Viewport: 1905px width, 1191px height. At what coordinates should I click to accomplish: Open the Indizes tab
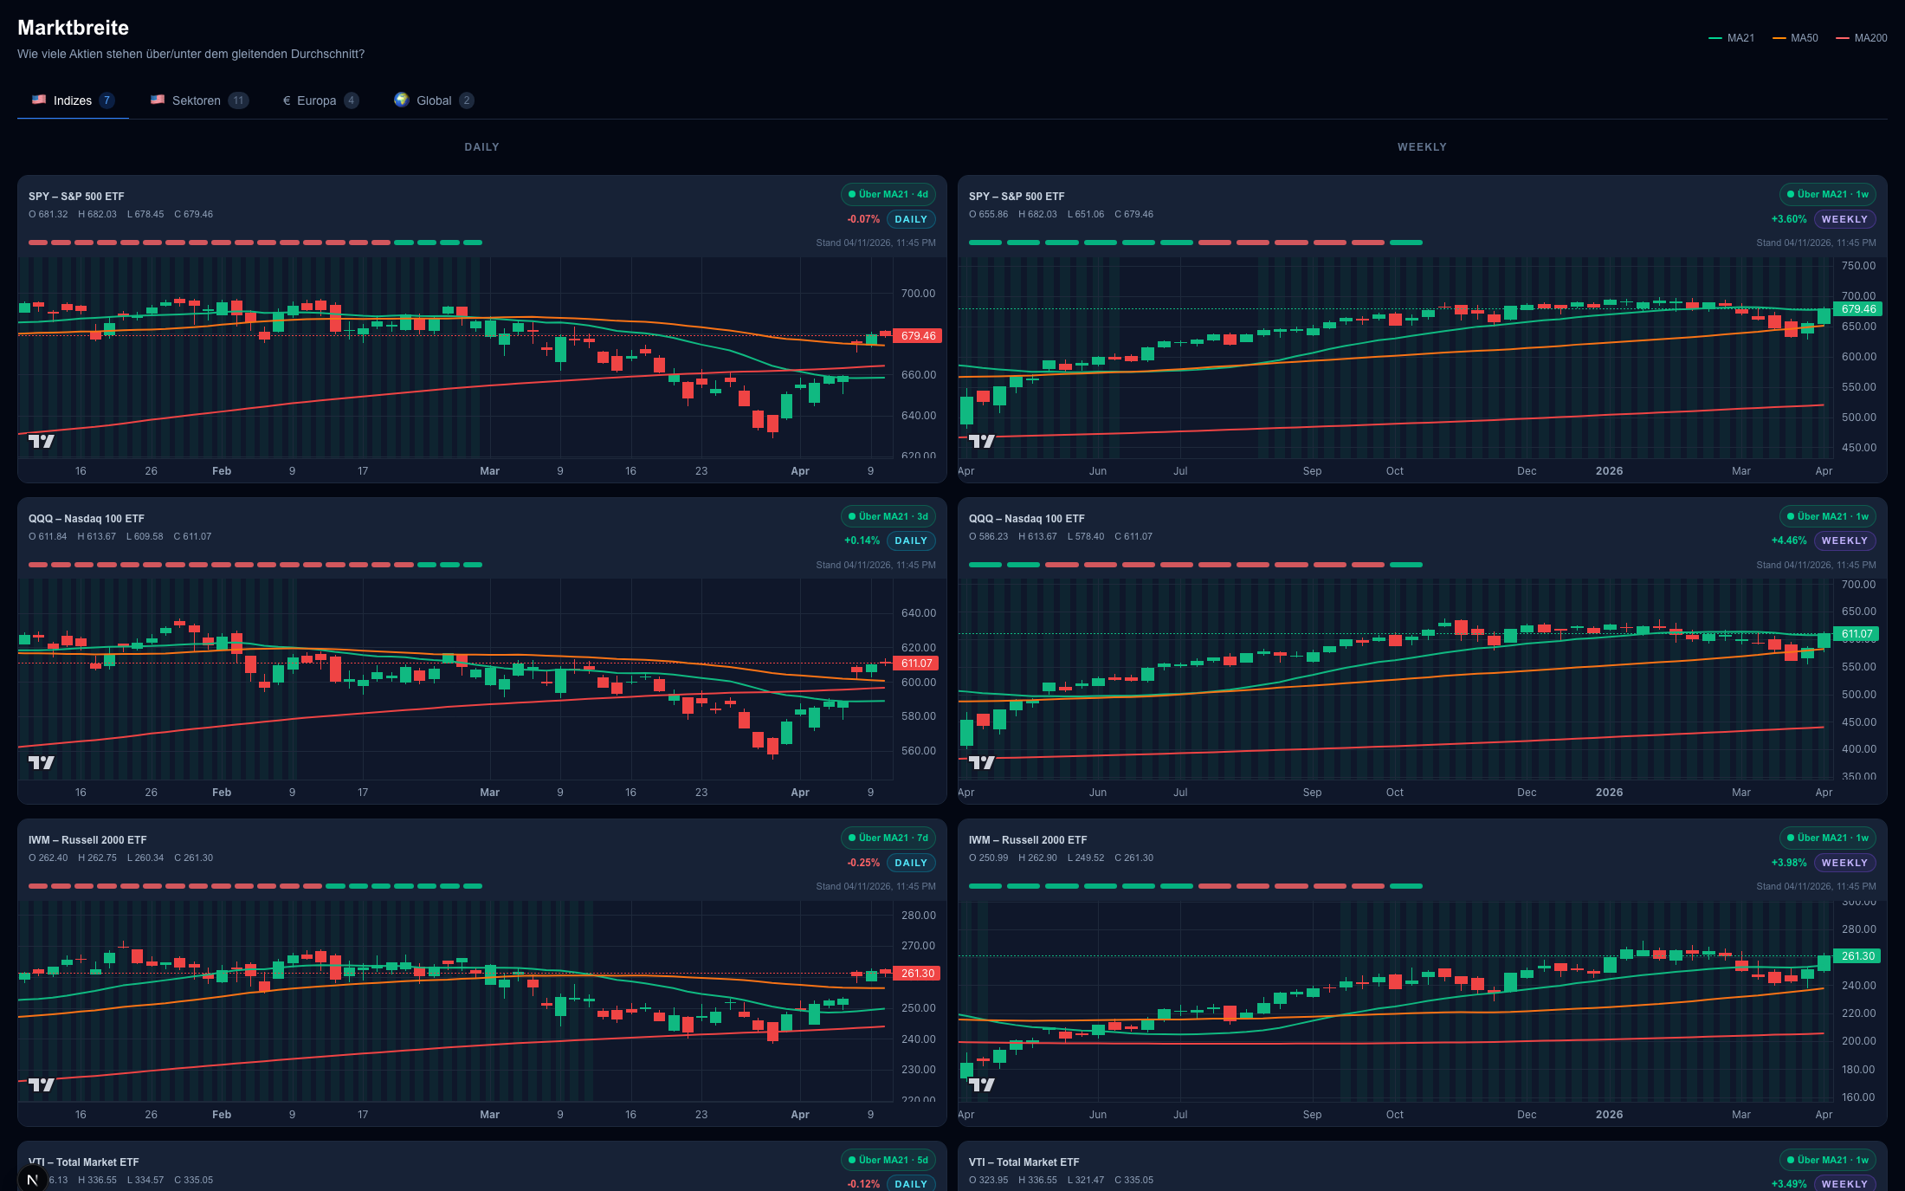point(73,100)
